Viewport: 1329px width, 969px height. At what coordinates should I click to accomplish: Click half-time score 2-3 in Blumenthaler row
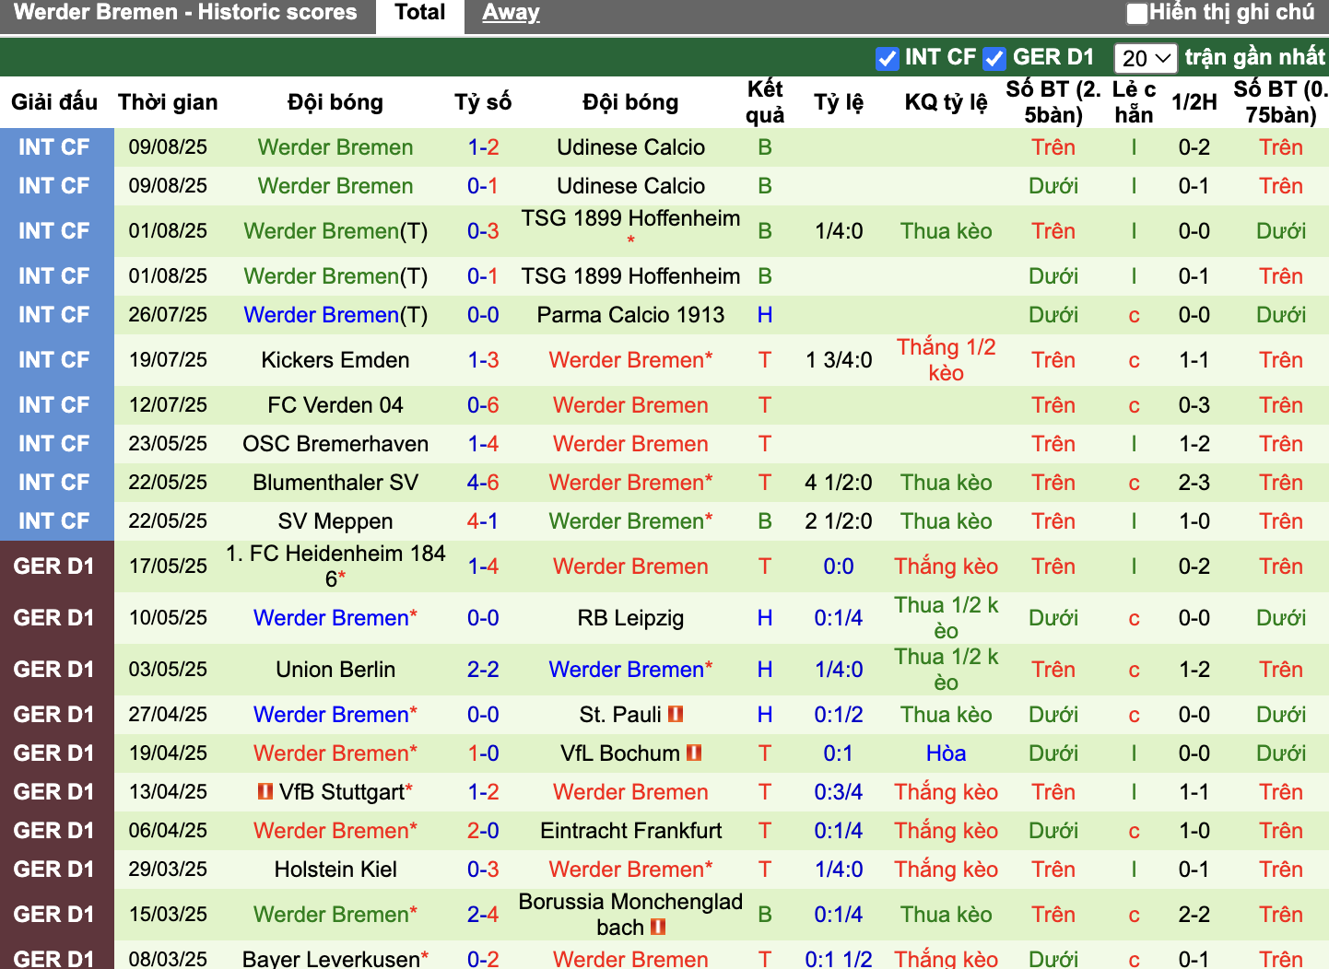(x=1194, y=483)
